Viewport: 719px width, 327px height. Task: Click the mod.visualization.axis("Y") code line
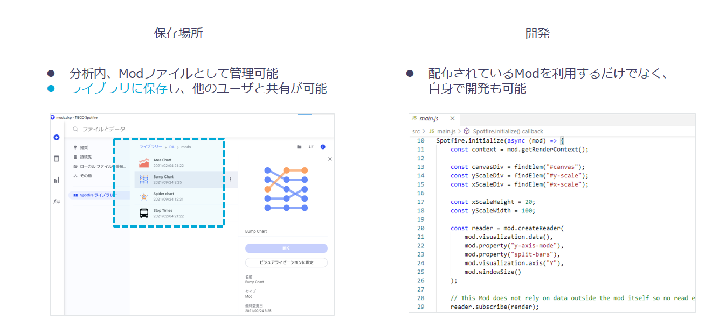pos(514,263)
